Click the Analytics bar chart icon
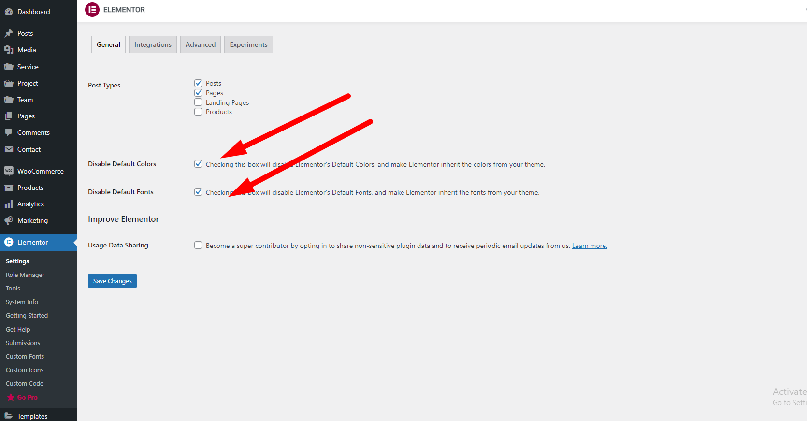The width and height of the screenshot is (807, 421). click(9, 204)
